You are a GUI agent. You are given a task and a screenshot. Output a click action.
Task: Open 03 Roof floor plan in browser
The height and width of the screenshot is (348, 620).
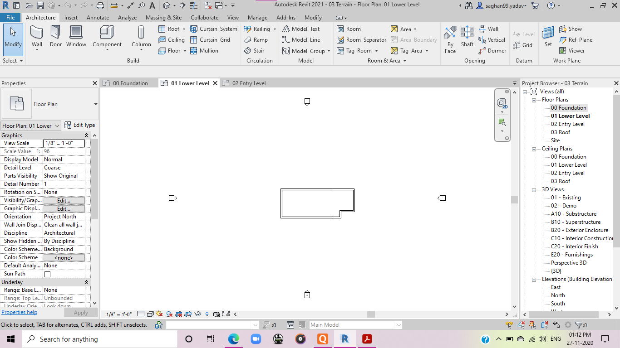click(x=561, y=132)
